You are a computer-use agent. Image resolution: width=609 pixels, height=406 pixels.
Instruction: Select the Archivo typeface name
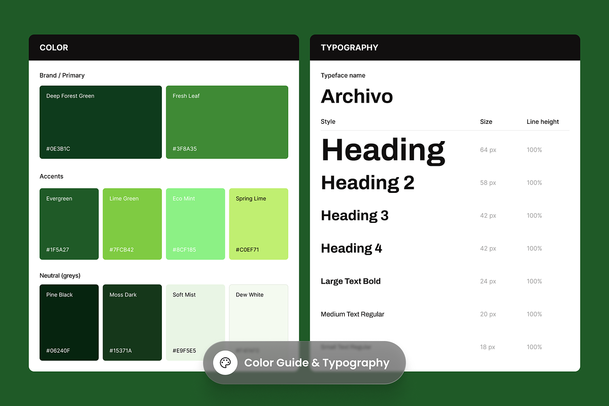[x=357, y=96]
